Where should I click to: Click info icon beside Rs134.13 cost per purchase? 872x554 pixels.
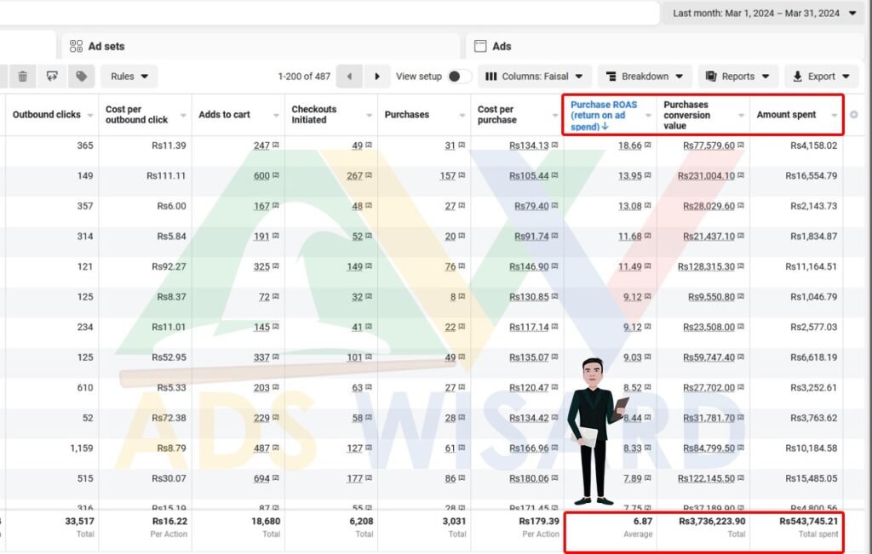tap(554, 145)
